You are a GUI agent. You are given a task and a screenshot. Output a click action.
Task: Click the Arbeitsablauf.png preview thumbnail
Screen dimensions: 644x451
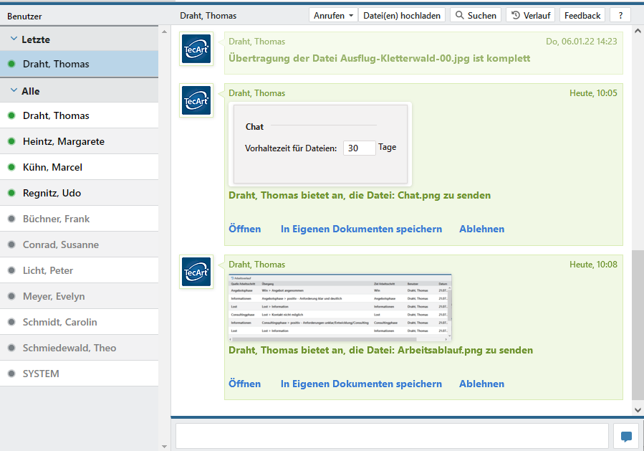340,306
